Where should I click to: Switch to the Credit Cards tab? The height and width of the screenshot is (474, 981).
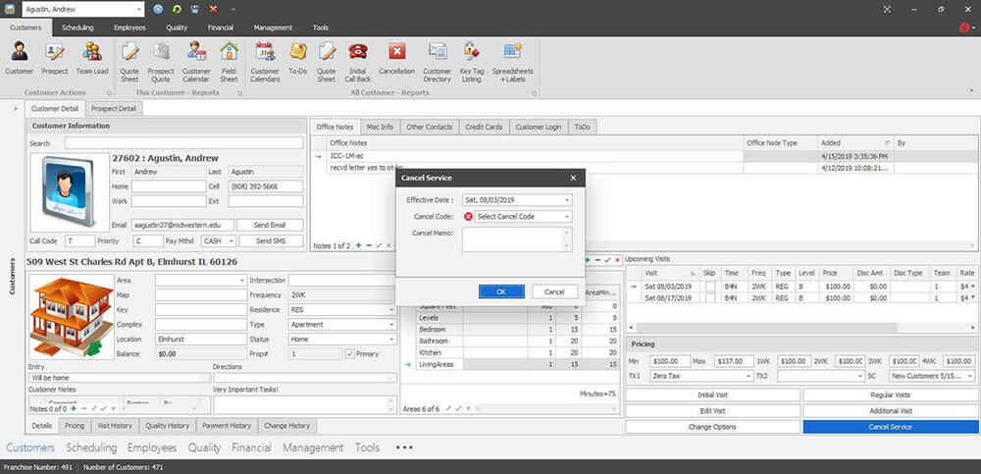(484, 127)
